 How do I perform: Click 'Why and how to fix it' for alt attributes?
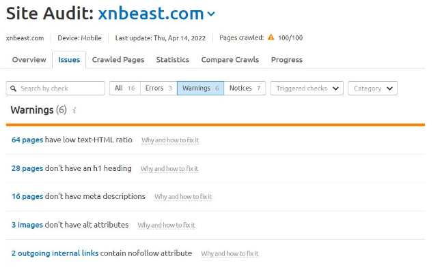(166, 225)
